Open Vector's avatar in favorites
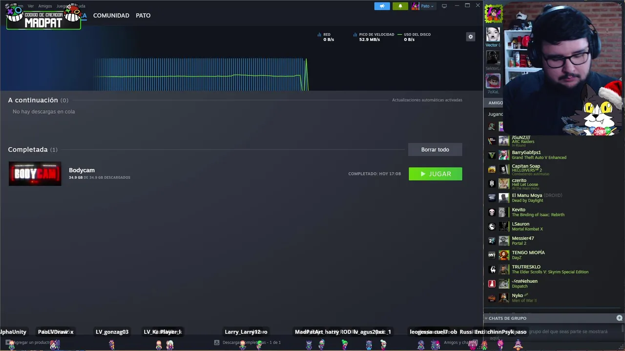The height and width of the screenshot is (351, 625). click(x=493, y=34)
